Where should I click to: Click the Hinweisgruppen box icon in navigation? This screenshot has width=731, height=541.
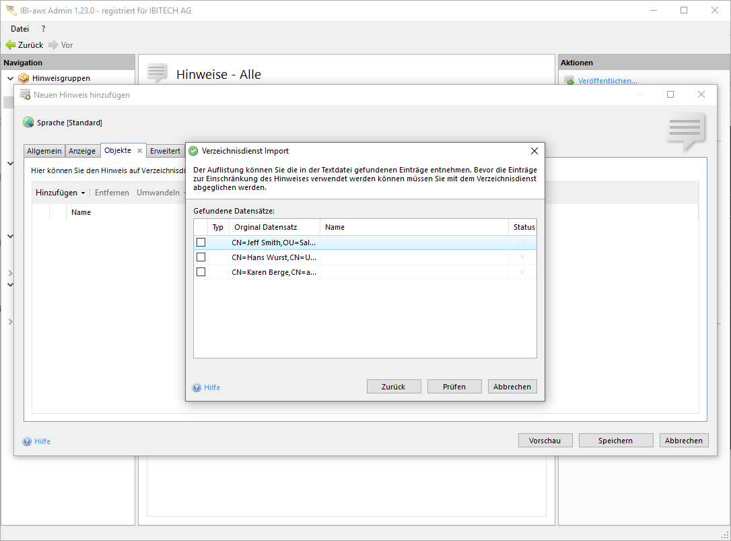coord(24,78)
